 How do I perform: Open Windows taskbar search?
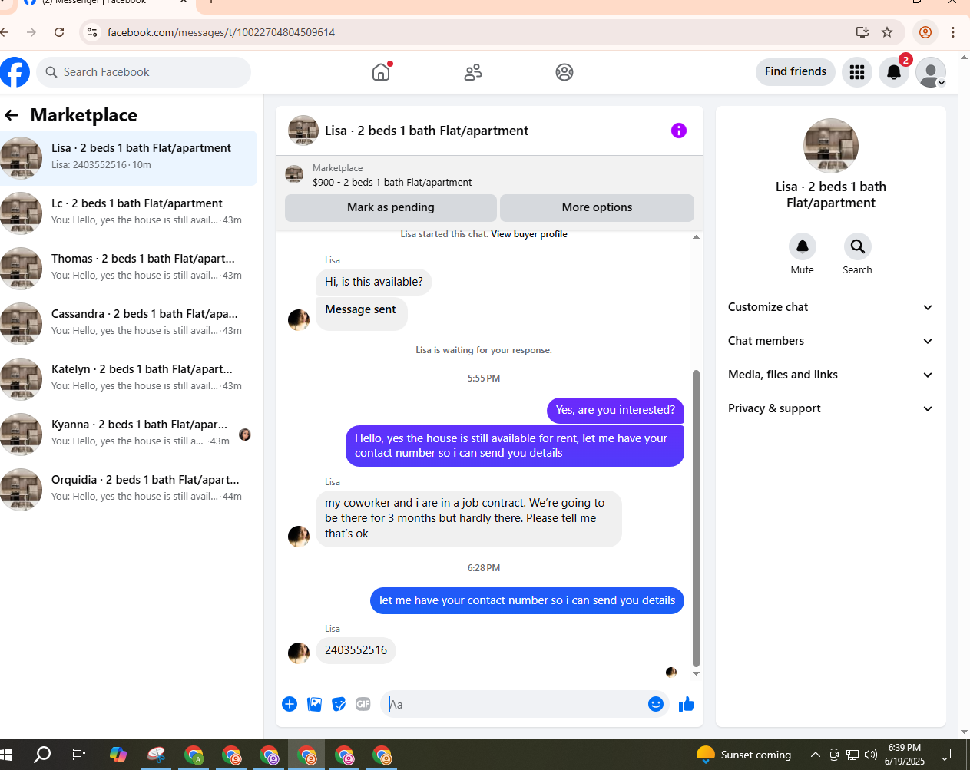(x=42, y=755)
